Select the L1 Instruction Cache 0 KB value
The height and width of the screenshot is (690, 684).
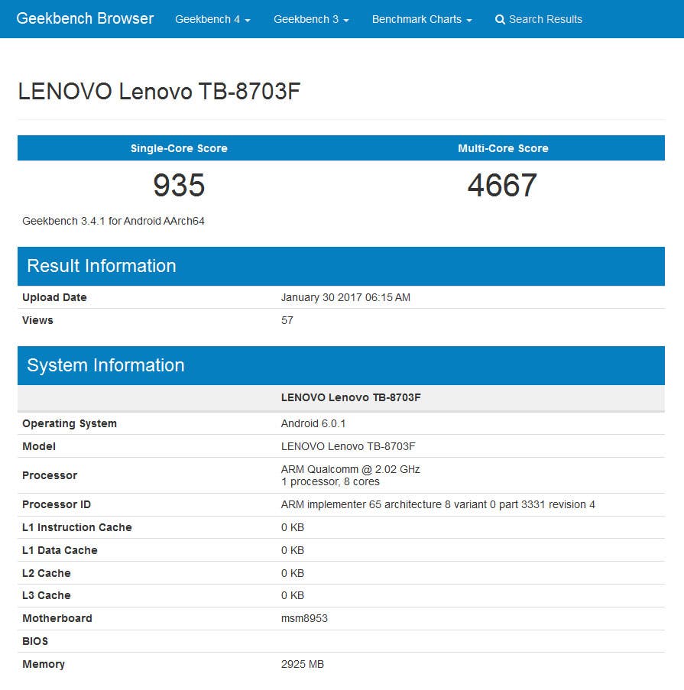coord(293,527)
